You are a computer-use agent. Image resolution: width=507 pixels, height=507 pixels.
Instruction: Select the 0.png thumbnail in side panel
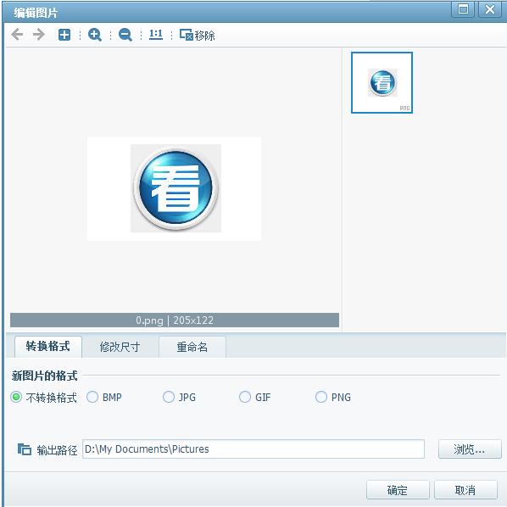click(x=382, y=83)
